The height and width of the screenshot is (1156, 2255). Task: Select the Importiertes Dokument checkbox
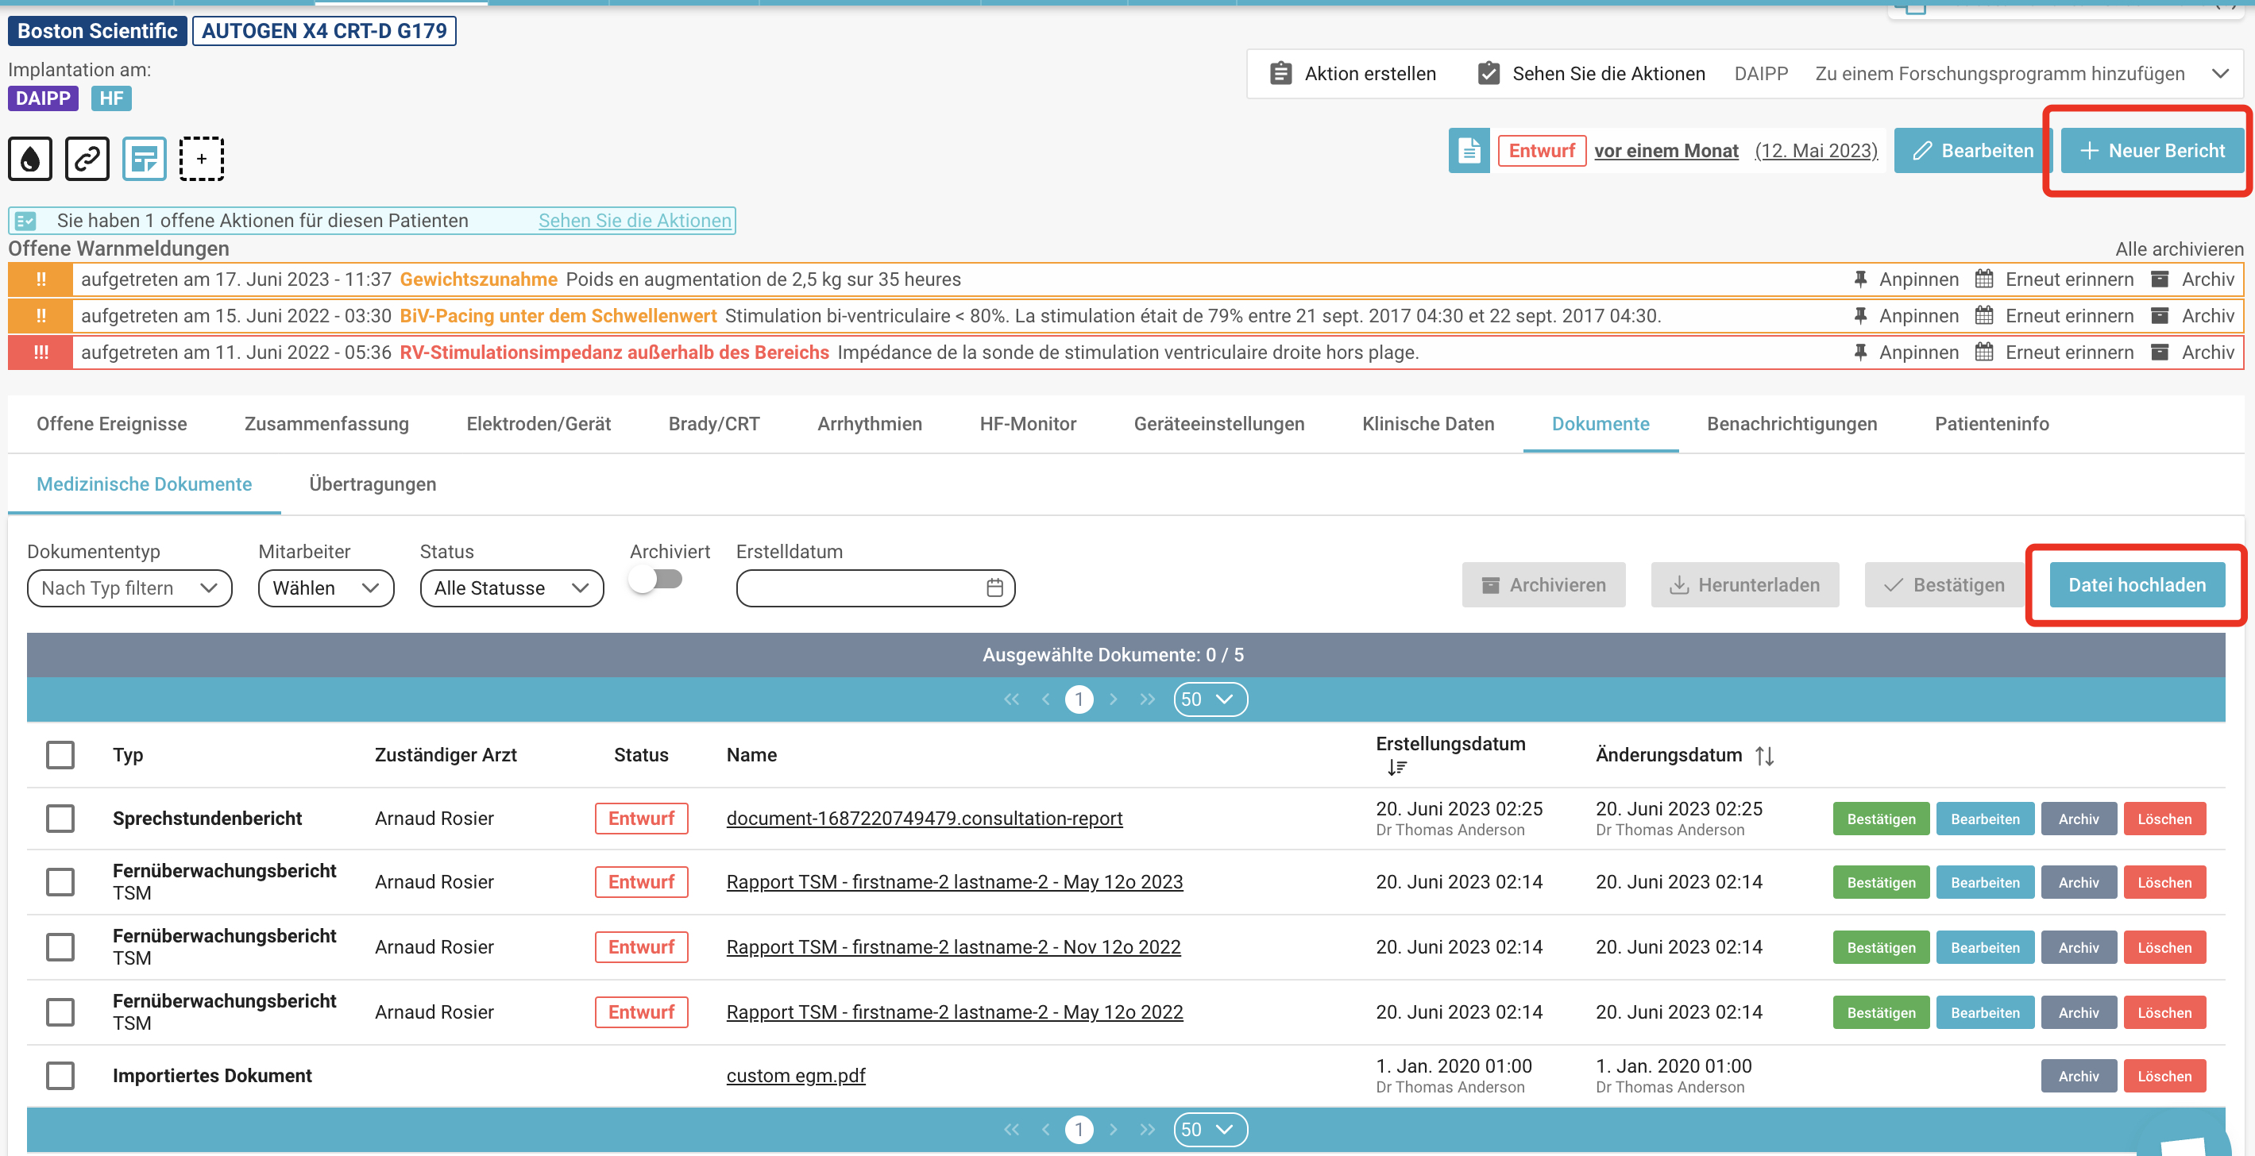pos(60,1076)
